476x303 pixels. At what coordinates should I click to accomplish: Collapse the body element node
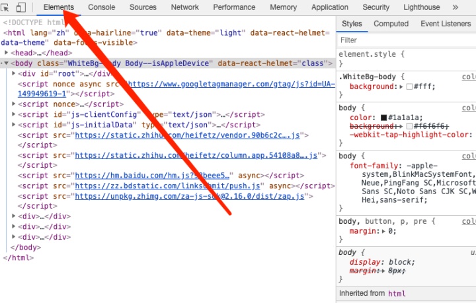click(x=6, y=63)
